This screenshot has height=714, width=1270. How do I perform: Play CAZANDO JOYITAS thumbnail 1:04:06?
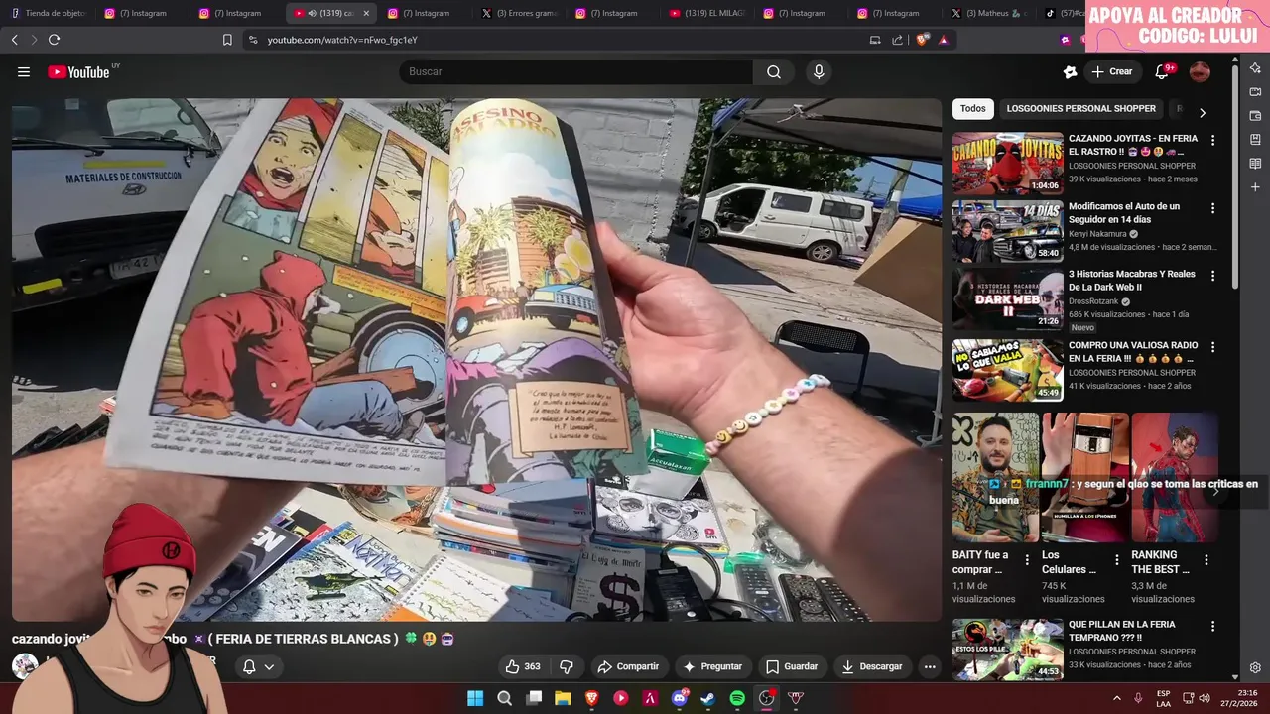point(1007,165)
